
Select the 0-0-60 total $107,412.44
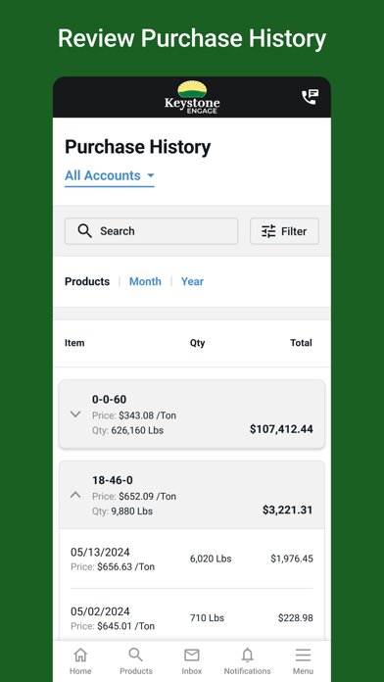(281, 429)
